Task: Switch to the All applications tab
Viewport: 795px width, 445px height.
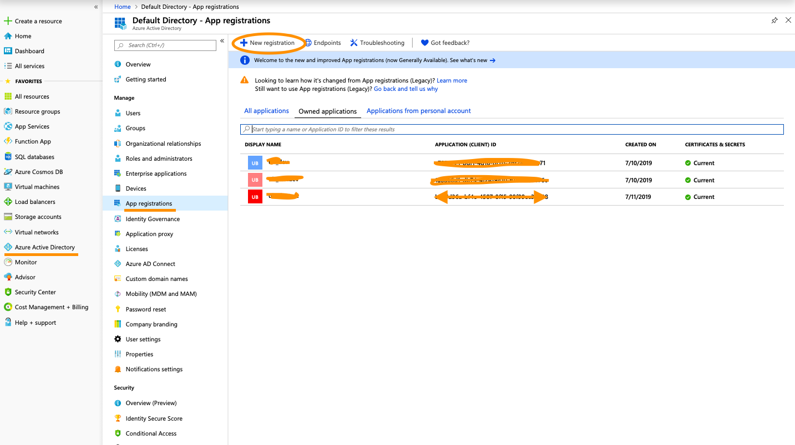Action: (266, 111)
